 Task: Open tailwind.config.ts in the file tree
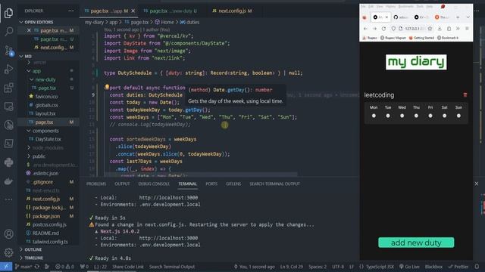pyautogui.click(x=50, y=242)
